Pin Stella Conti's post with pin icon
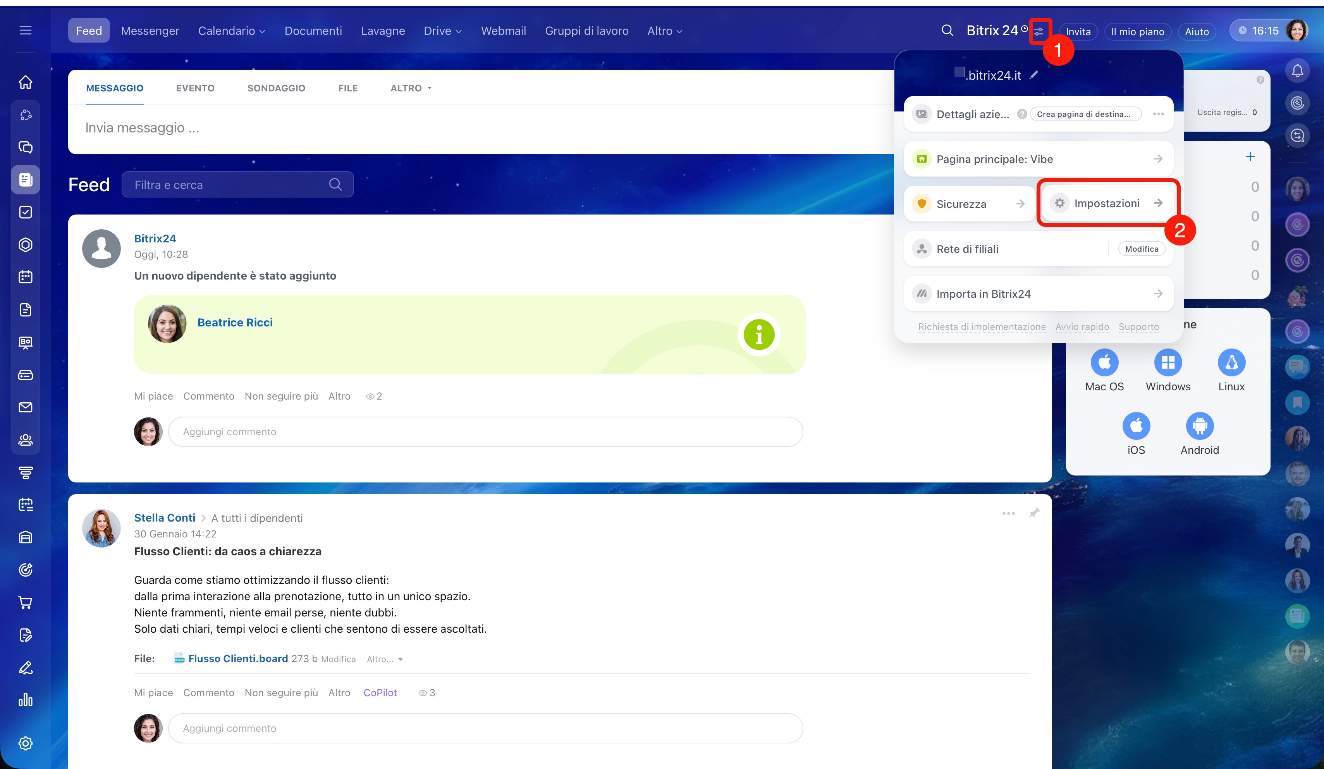This screenshot has height=769, width=1324. pyautogui.click(x=1034, y=513)
